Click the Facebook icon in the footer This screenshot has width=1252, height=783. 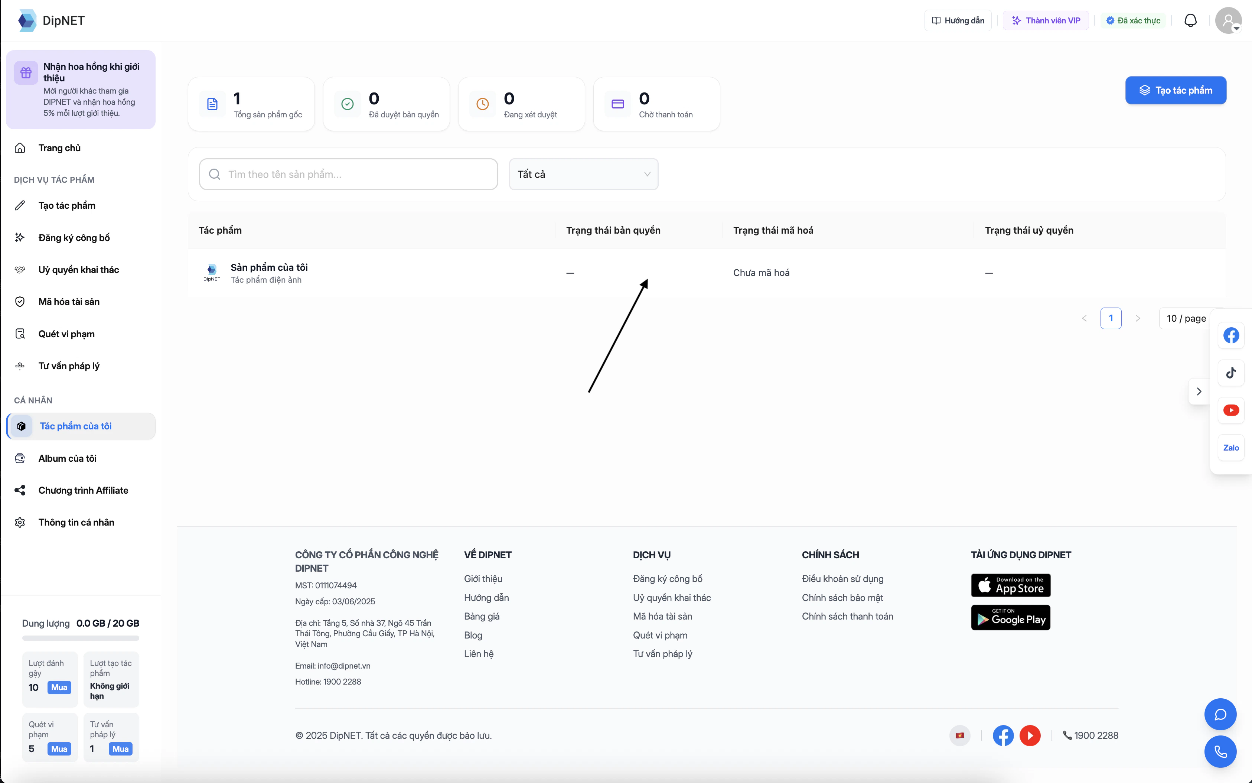1003,735
